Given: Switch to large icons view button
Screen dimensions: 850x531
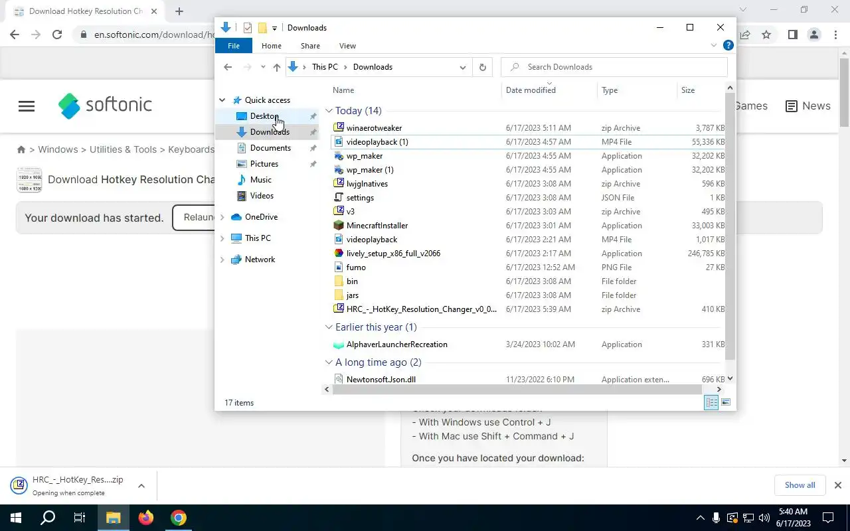Looking at the screenshot, I should tap(726, 402).
